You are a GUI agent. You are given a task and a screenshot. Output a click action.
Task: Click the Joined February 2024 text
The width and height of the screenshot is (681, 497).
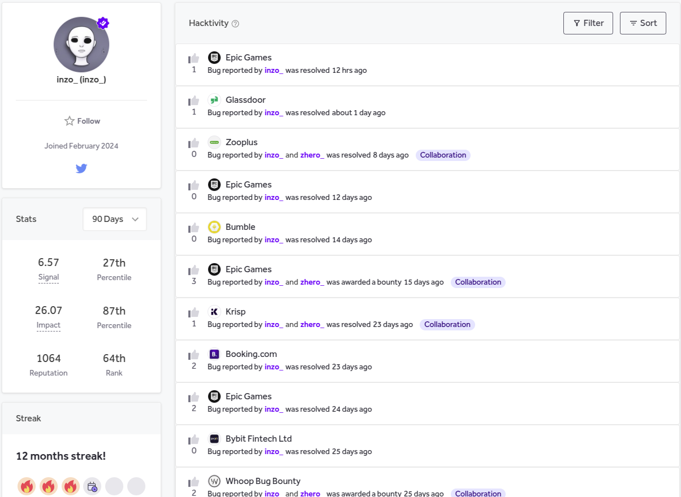click(81, 146)
